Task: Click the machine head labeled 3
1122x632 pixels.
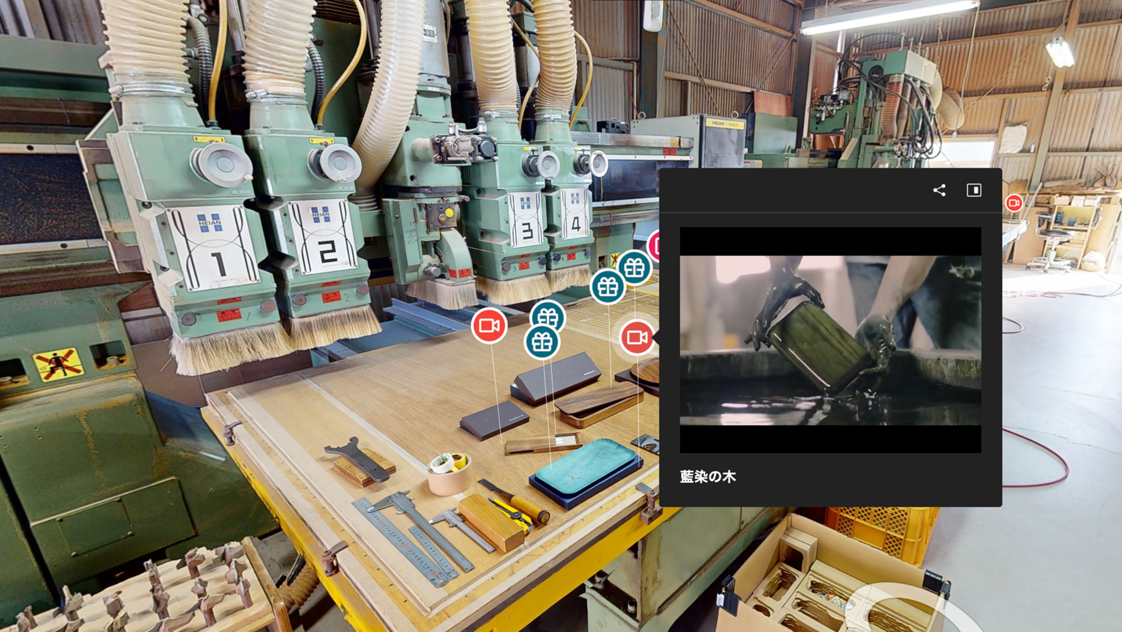Action: [525, 220]
